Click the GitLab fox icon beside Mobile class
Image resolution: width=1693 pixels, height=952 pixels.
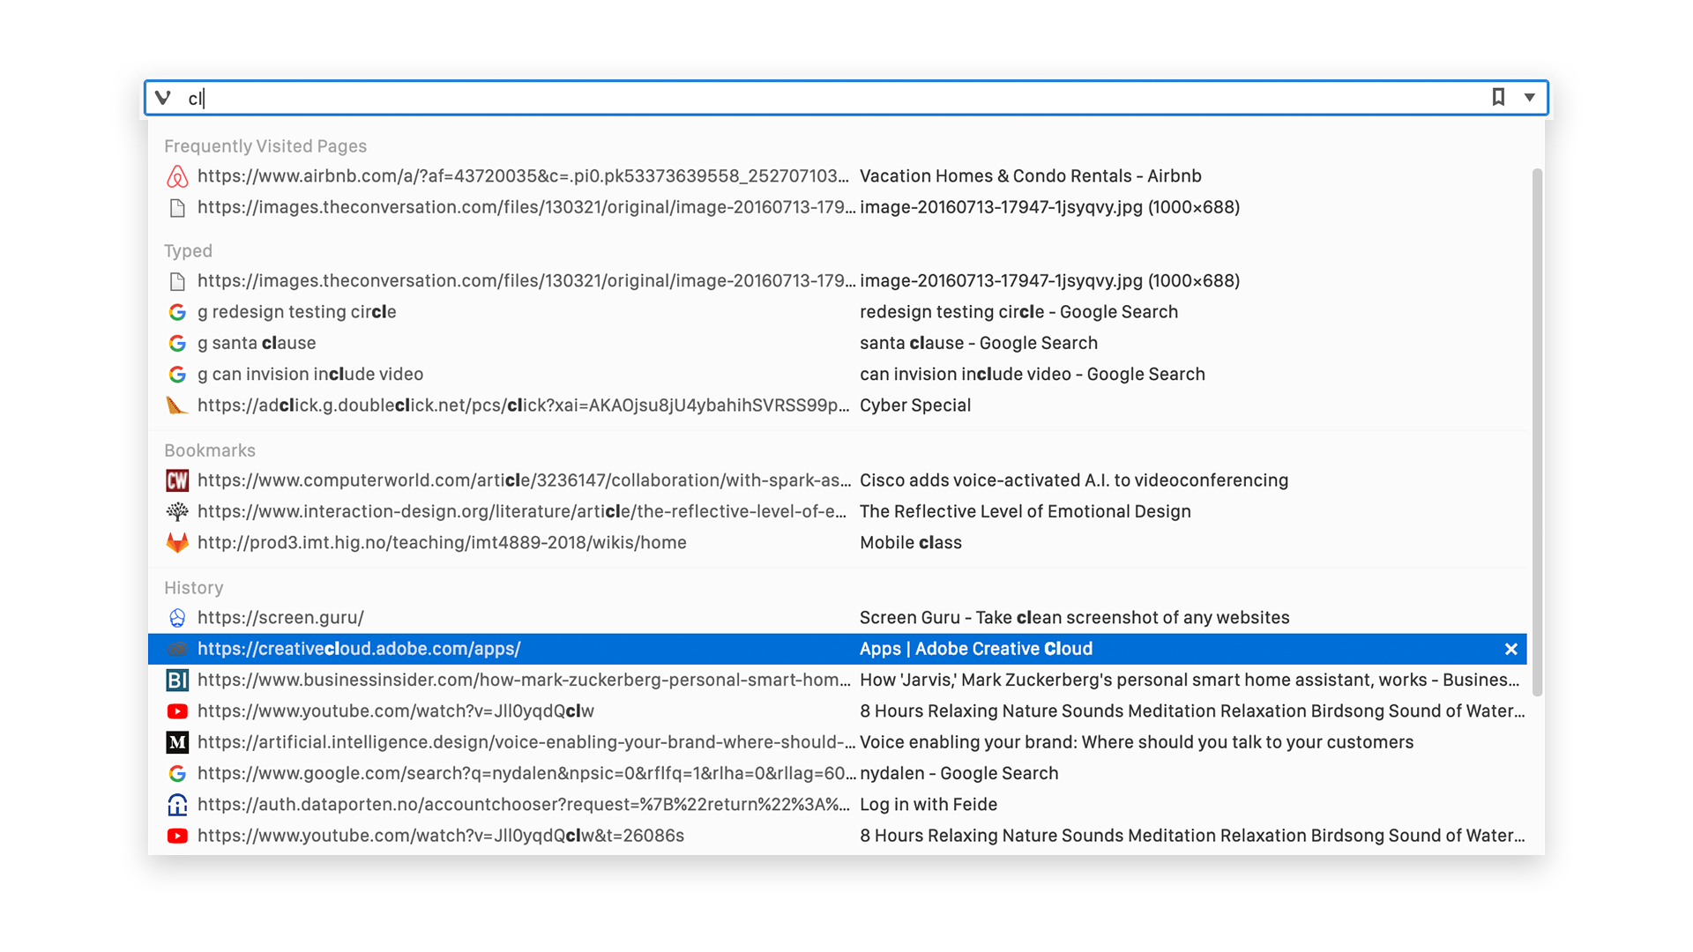177,542
